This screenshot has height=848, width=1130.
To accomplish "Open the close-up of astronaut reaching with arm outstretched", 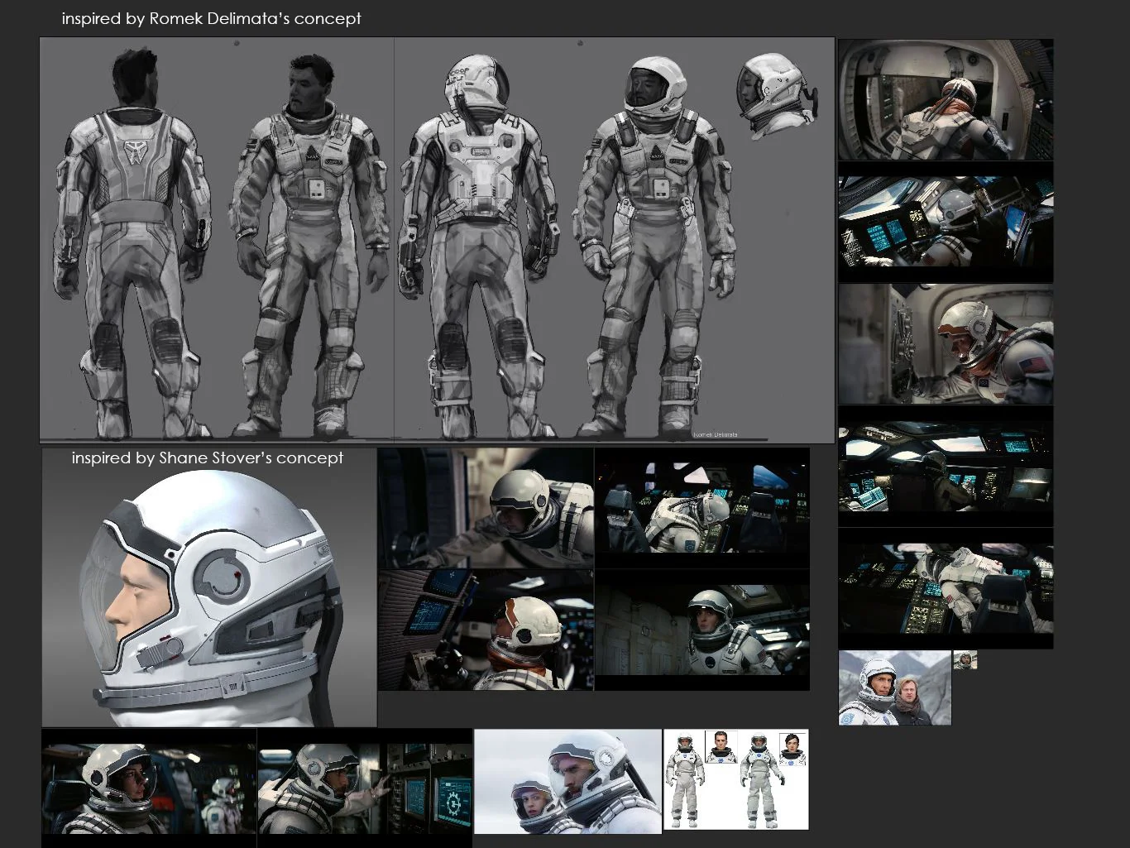I will pos(486,509).
